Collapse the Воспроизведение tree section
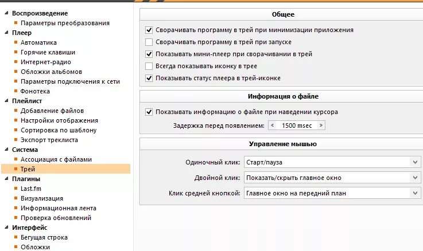Image resolution: width=423 pixels, height=251 pixels. (6, 13)
